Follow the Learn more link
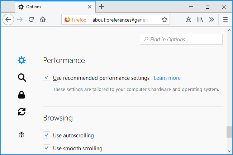 click(167, 78)
